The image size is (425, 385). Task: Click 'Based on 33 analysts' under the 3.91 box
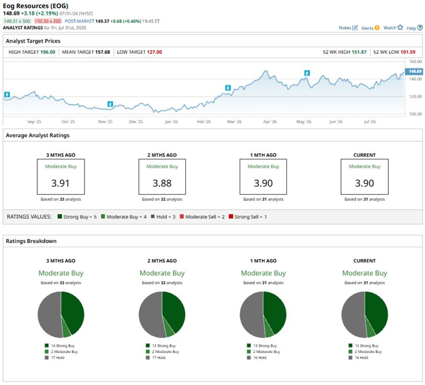[x=61, y=199]
